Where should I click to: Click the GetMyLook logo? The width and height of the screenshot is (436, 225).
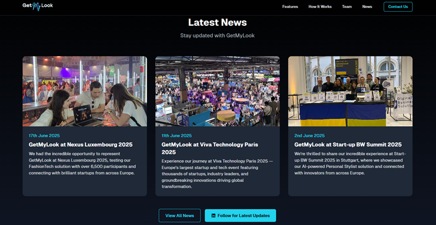[38, 6]
